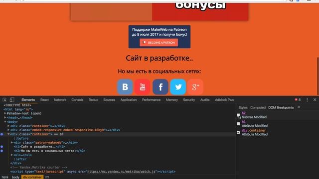Close the DevTools panel
The height and width of the screenshot is (179, 319).
(315, 99)
